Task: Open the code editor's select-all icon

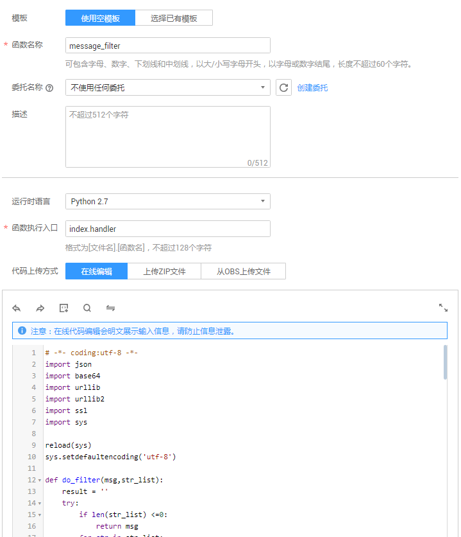Action: tap(64, 308)
